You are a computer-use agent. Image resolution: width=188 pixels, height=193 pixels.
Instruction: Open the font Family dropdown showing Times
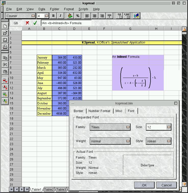(x=110, y=127)
